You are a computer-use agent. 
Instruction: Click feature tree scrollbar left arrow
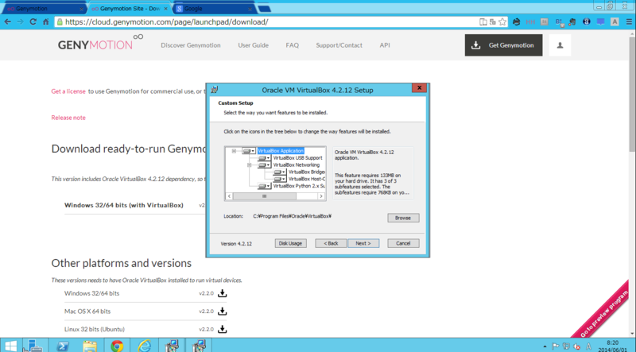[x=229, y=196]
